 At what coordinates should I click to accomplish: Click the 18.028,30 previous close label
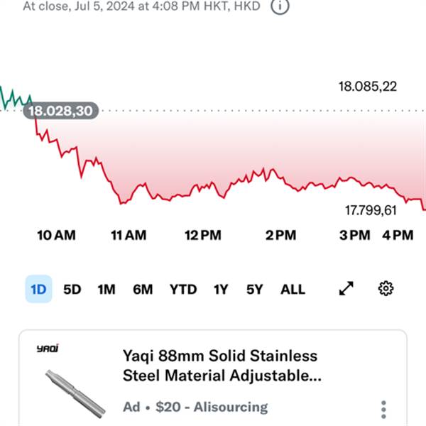(61, 111)
